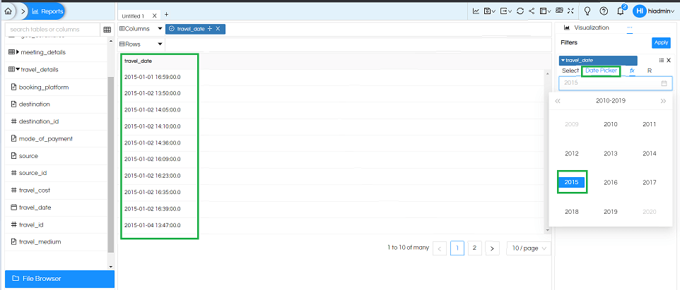
Task: Toggle the table grid view icon beside search
Action: 107,30
